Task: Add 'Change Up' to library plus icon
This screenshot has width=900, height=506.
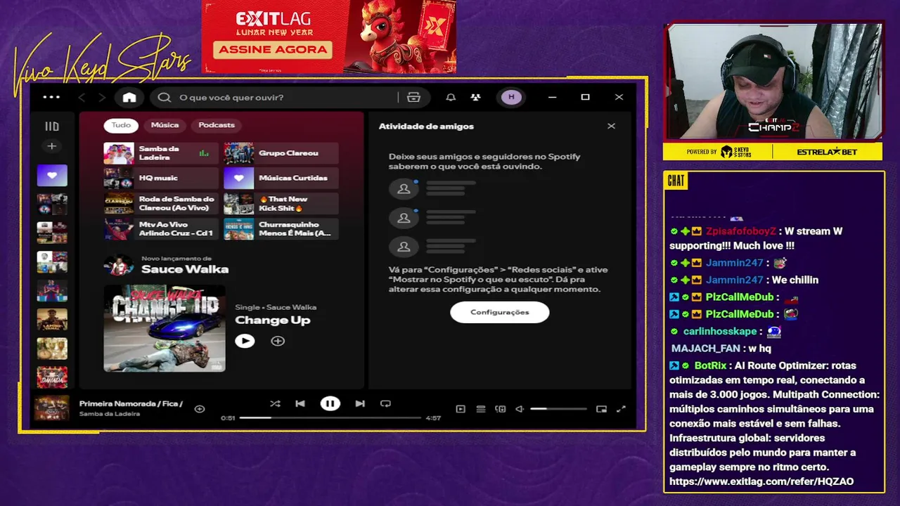Action: click(x=278, y=341)
